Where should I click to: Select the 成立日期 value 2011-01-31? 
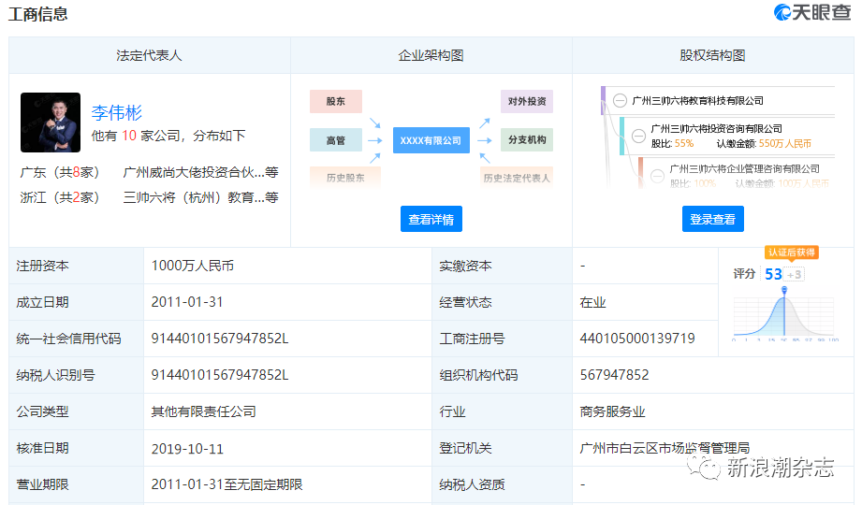coord(187,302)
